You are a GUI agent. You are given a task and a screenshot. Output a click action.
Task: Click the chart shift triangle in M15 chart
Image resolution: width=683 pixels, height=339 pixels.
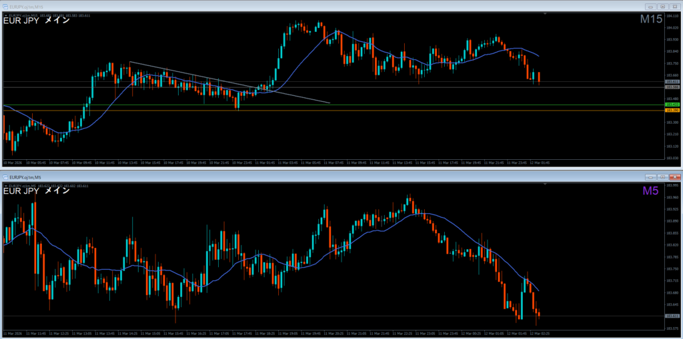545,14
